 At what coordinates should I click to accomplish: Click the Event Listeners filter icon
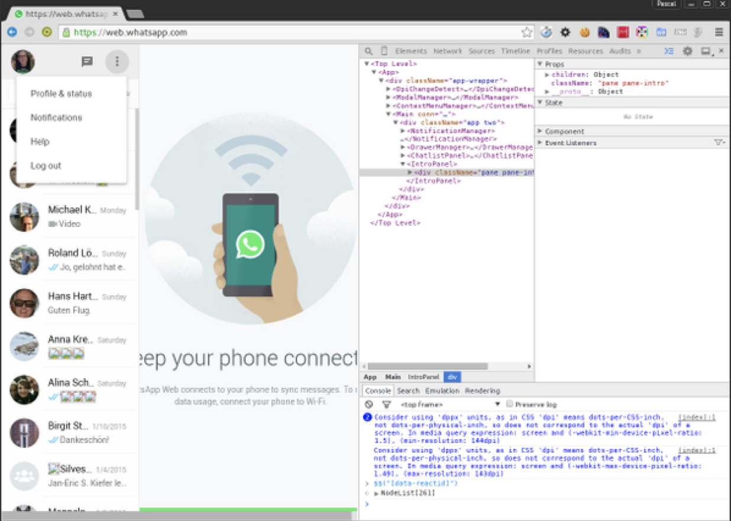(x=719, y=142)
